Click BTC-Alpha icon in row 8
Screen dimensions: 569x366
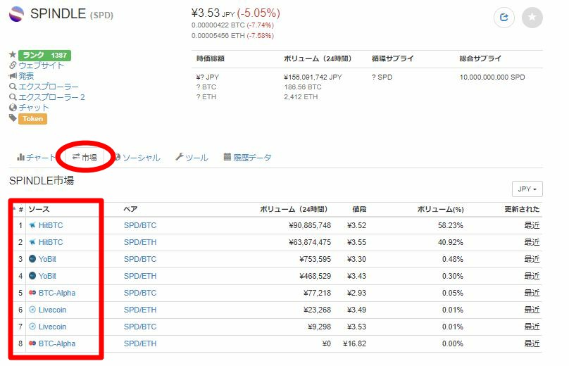pyautogui.click(x=32, y=343)
